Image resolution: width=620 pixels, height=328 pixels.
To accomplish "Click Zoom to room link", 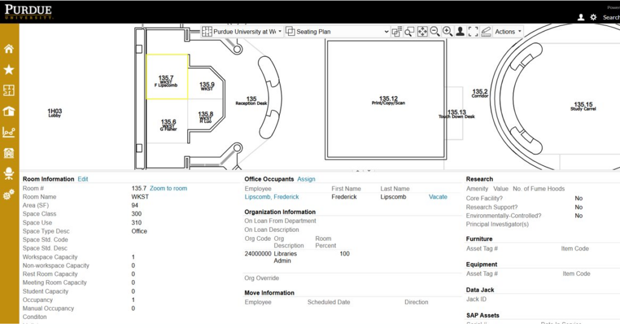I will coord(168,188).
